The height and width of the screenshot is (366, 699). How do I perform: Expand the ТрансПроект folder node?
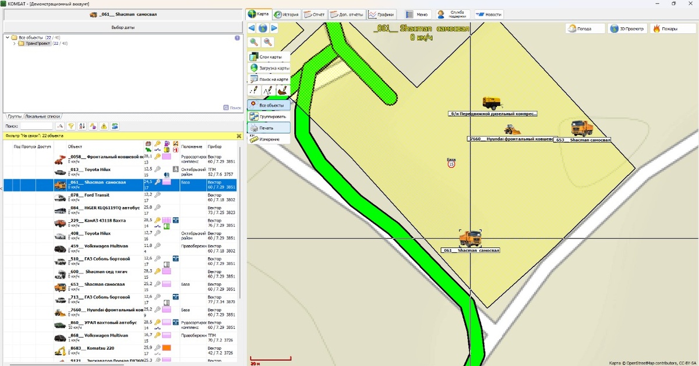point(14,44)
